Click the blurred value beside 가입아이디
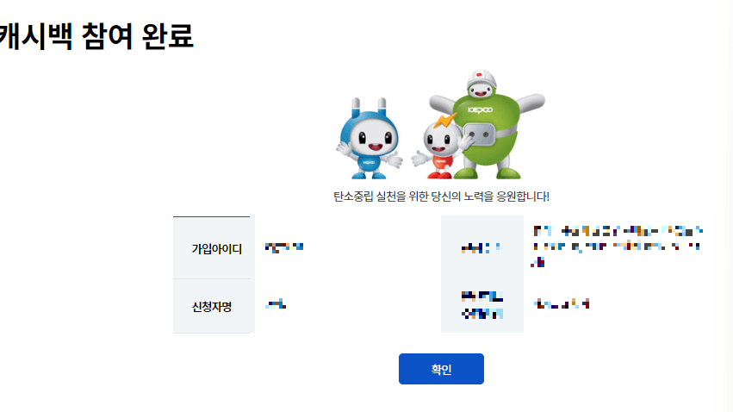The width and height of the screenshot is (733, 412). (x=284, y=248)
